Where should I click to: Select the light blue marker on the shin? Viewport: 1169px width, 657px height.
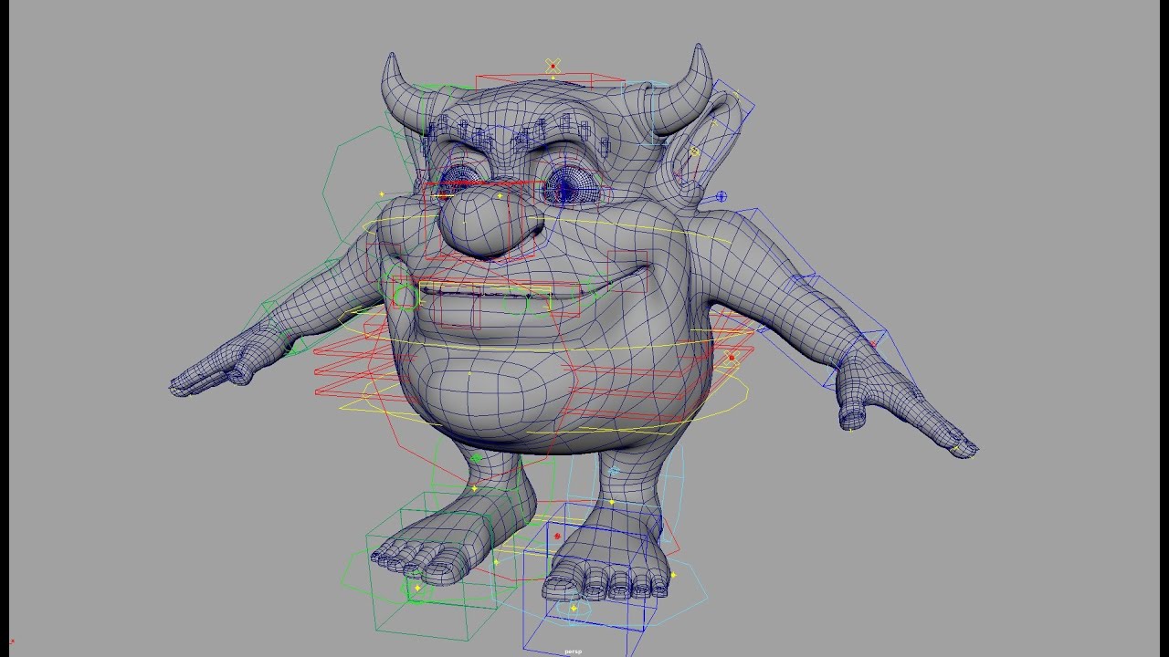click(x=615, y=472)
